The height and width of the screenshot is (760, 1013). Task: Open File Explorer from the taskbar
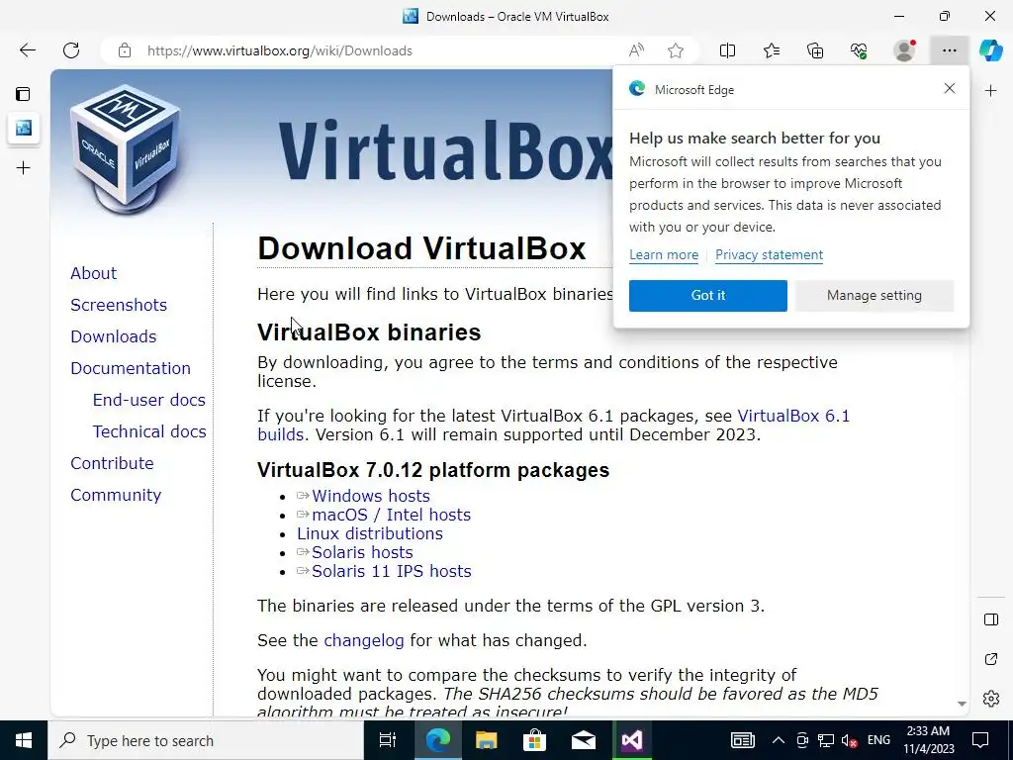[486, 740]
